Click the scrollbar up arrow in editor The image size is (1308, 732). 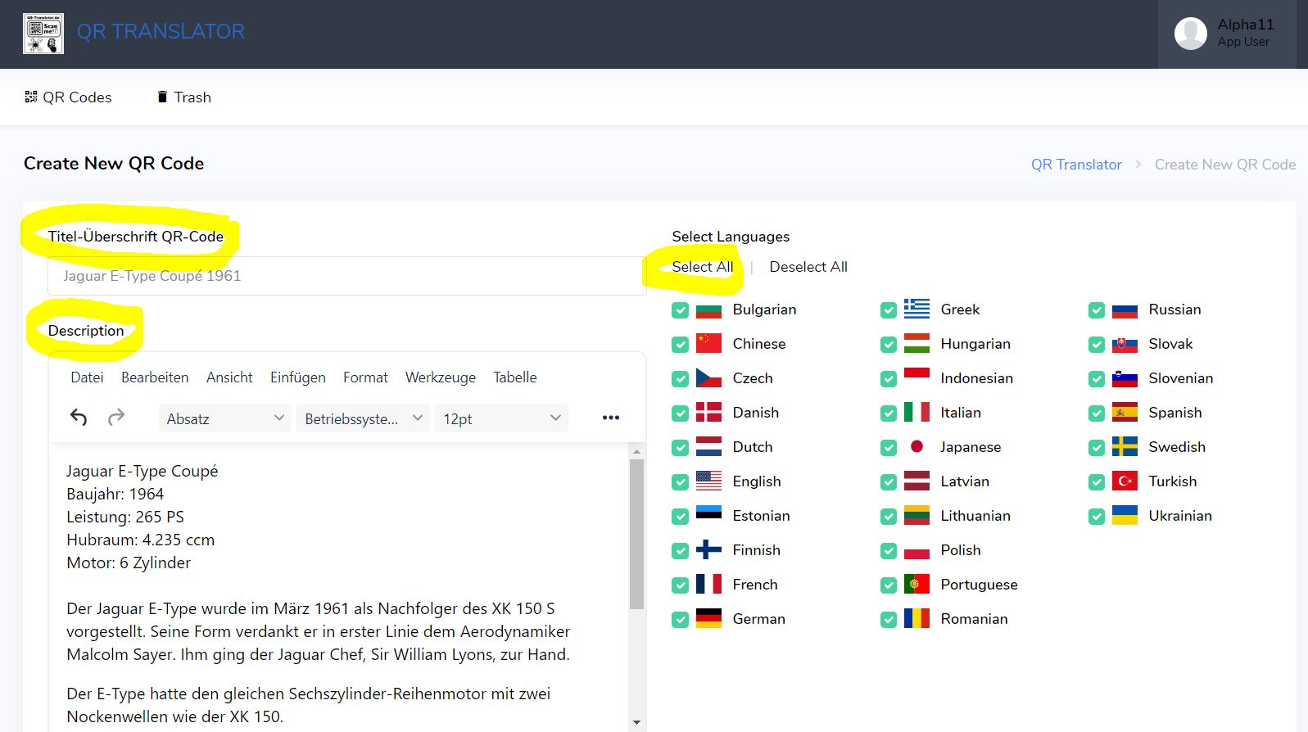[636, 451]
